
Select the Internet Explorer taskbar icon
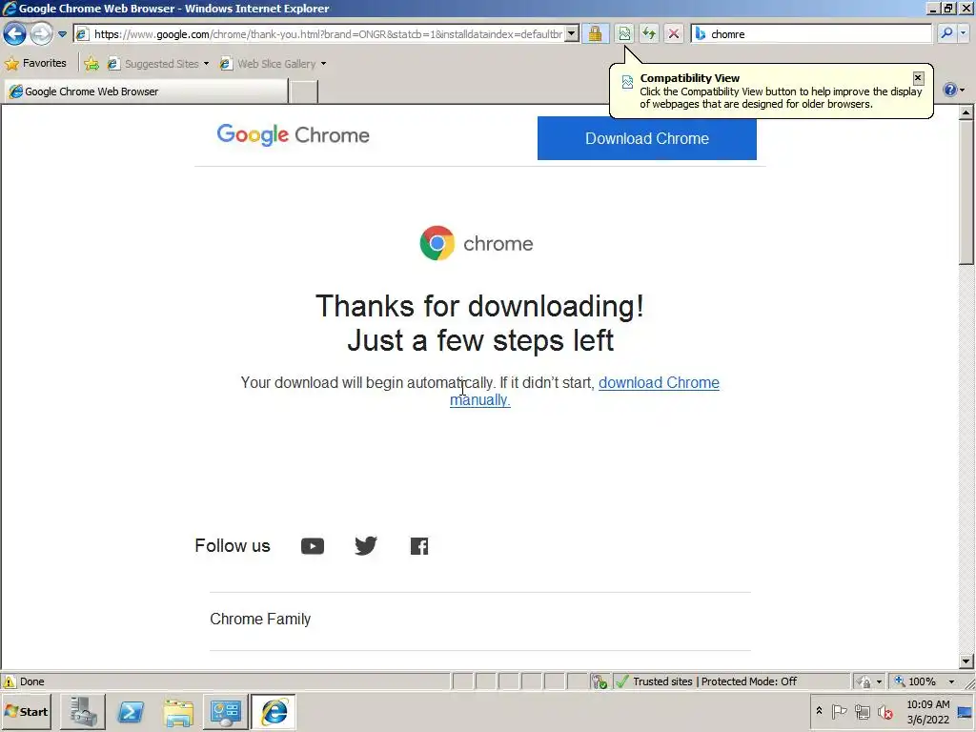click(274, 712)
